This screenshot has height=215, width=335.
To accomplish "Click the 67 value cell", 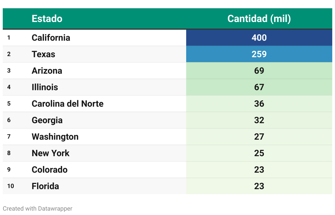I will click(x=259, y=87).
